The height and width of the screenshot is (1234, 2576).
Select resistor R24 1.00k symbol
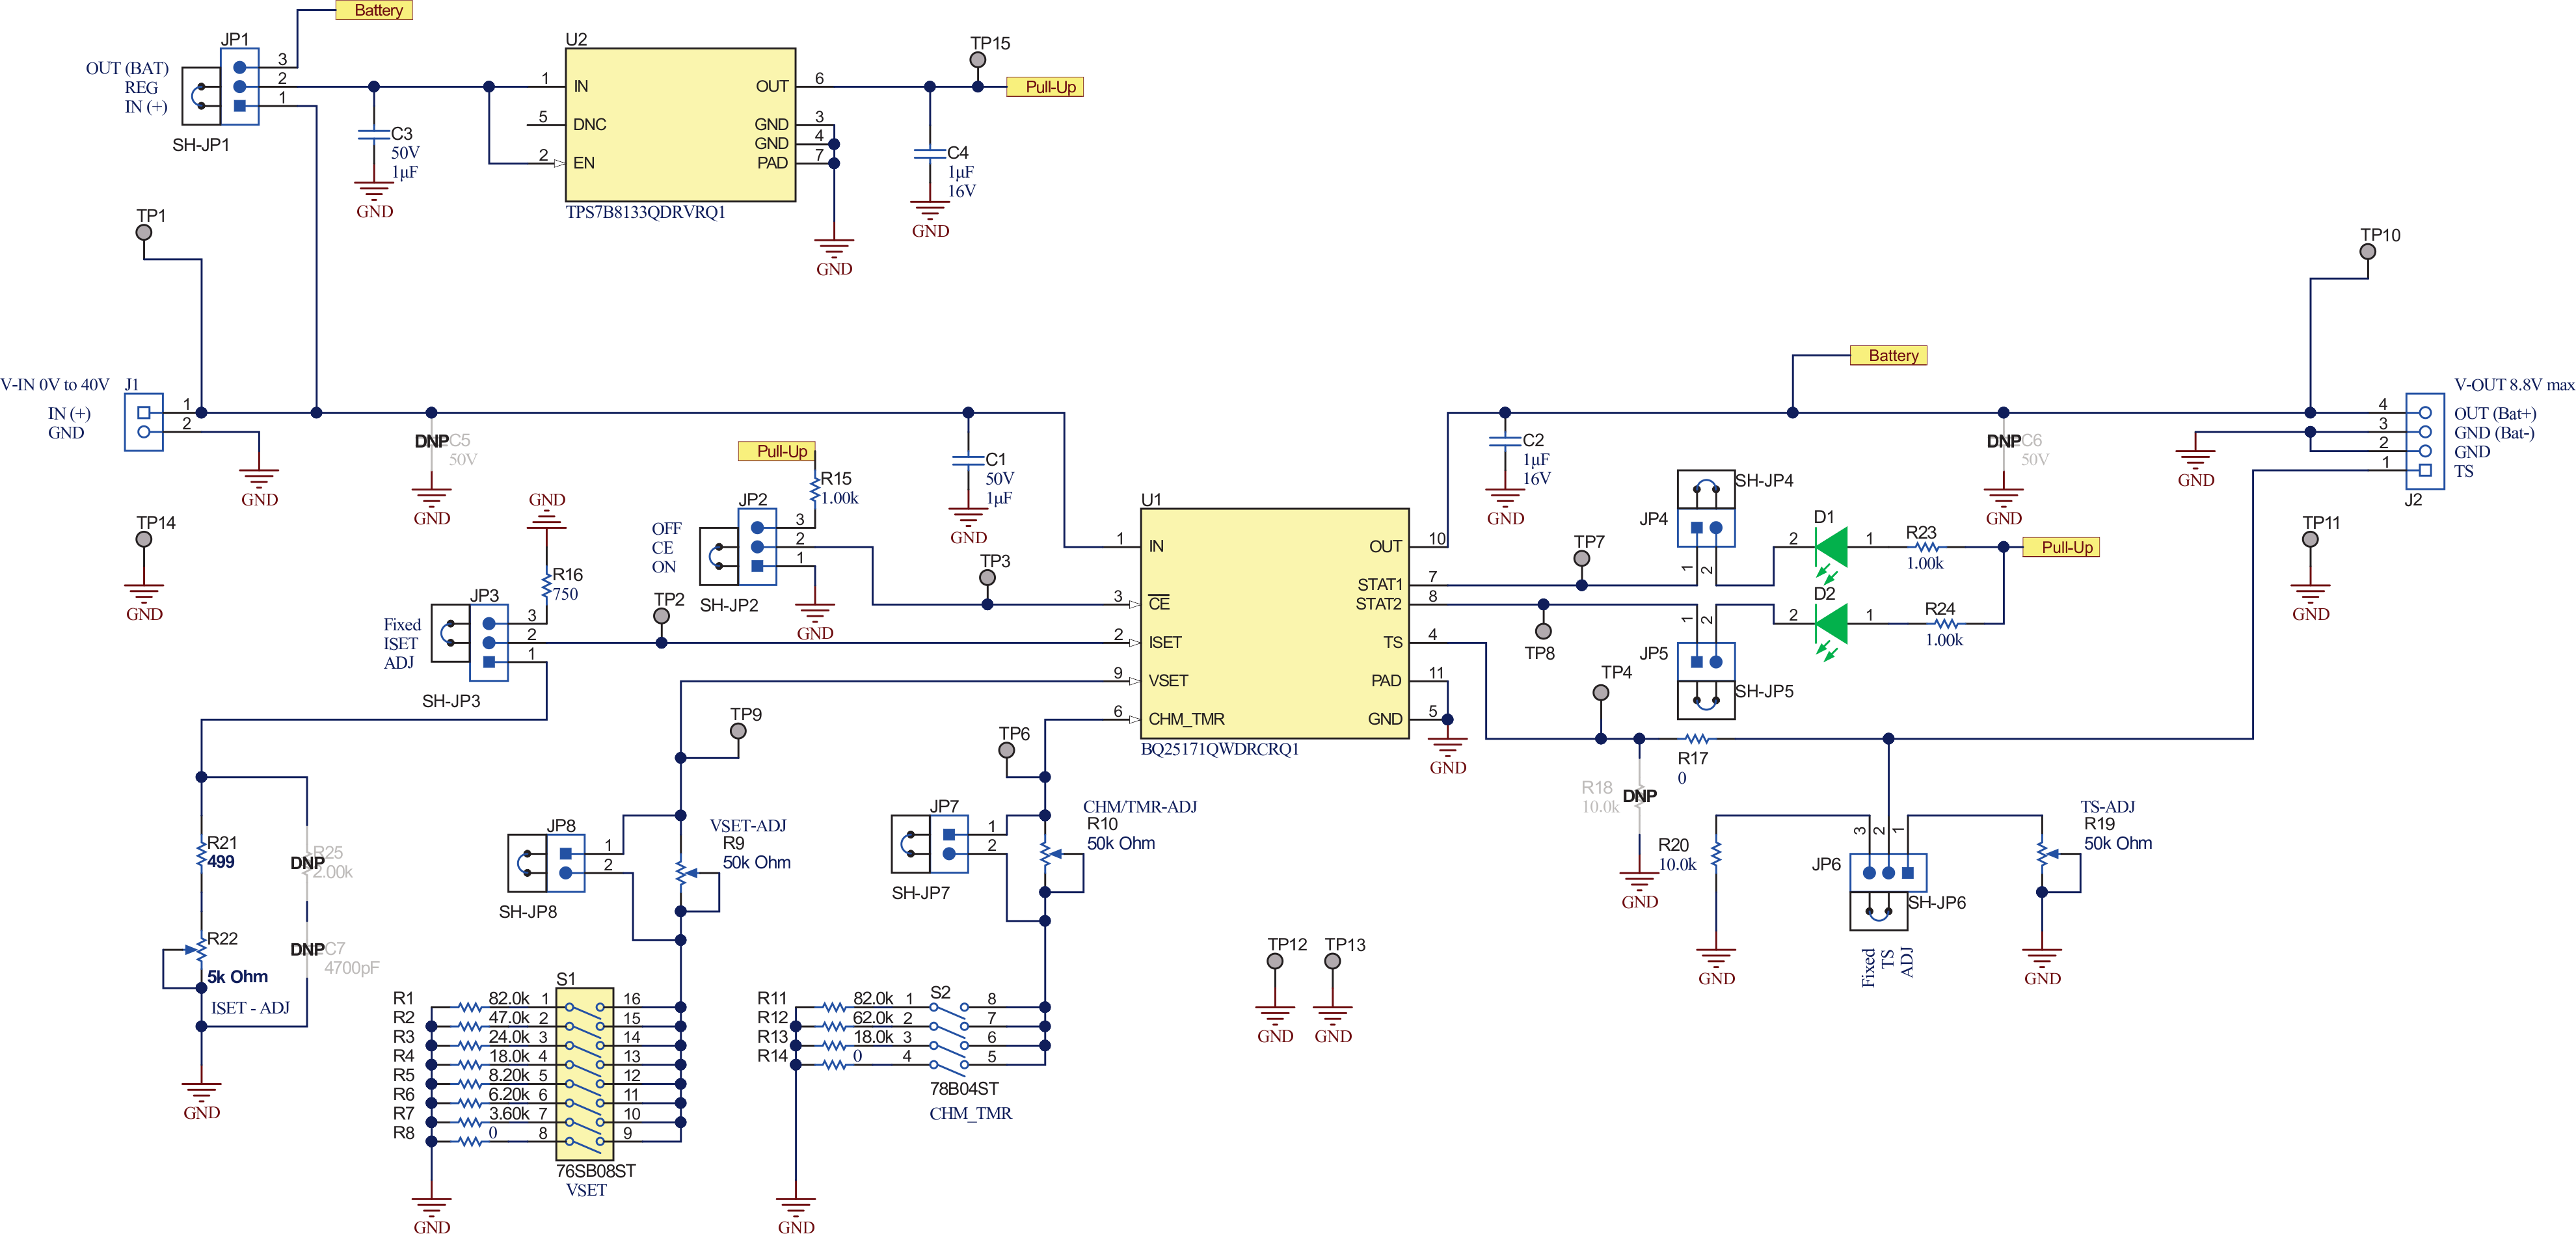coord(1945,624)
